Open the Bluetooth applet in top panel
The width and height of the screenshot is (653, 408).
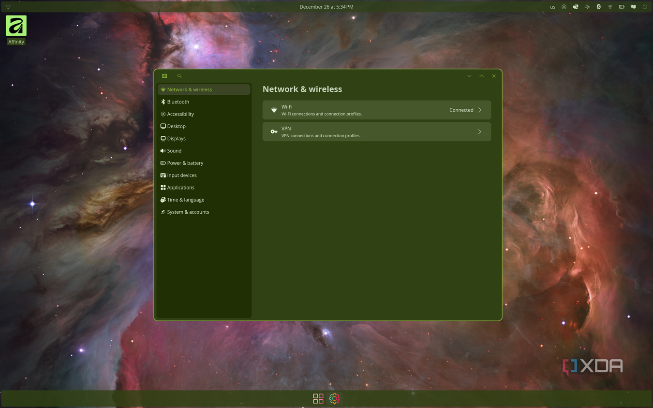[598, 7]
